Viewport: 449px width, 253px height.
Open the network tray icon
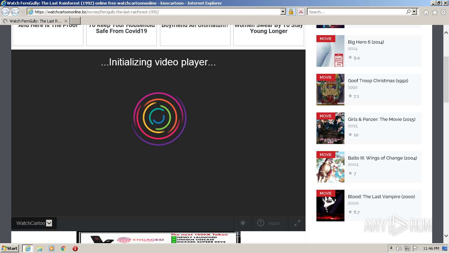[x=407, y=248]
